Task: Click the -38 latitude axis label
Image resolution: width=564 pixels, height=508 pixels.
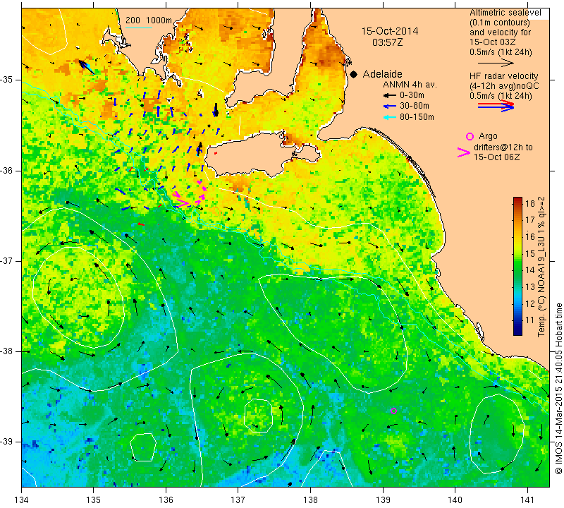Action: pyautogui.click(x=8, y=351)
